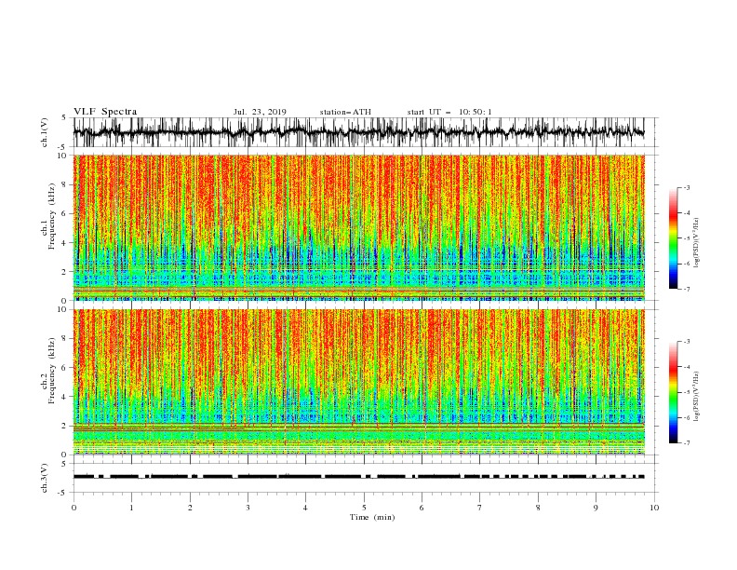Click the "ch.1(V)" waveform axis label
This screenshot has width=737, height=570.
[45, 132]
